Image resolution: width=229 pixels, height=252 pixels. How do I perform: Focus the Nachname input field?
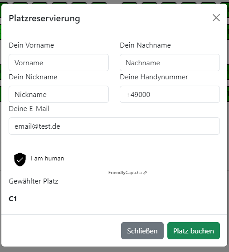(170, 63)
